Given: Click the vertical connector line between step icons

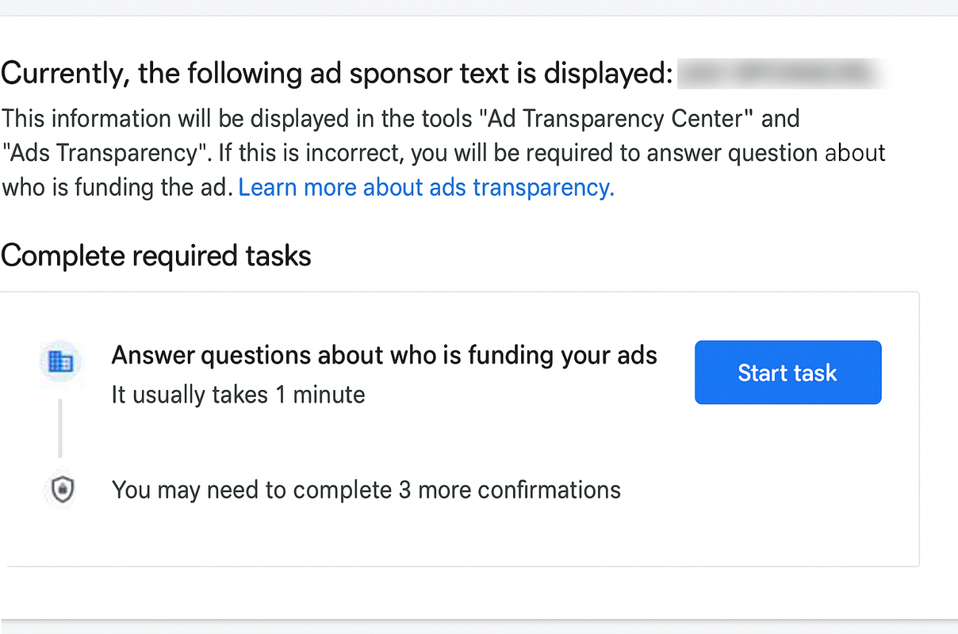Looking at the screenshot, I should (x=60, y=428).
